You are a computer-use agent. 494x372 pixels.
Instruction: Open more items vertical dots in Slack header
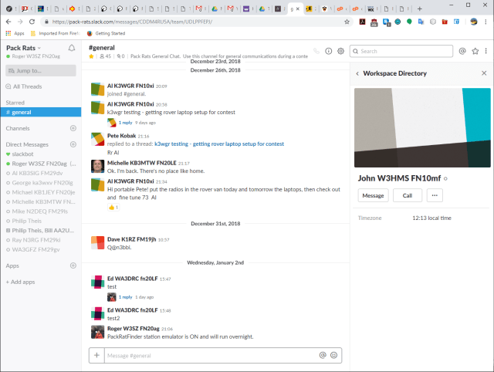[486, 51]
